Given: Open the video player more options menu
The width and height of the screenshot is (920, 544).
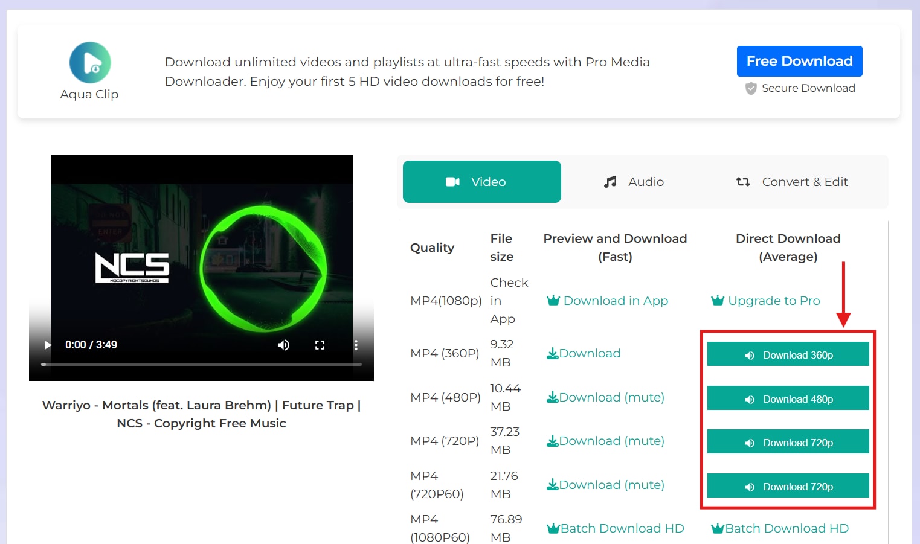Looking at the screenshot, I should click(356, 345).
